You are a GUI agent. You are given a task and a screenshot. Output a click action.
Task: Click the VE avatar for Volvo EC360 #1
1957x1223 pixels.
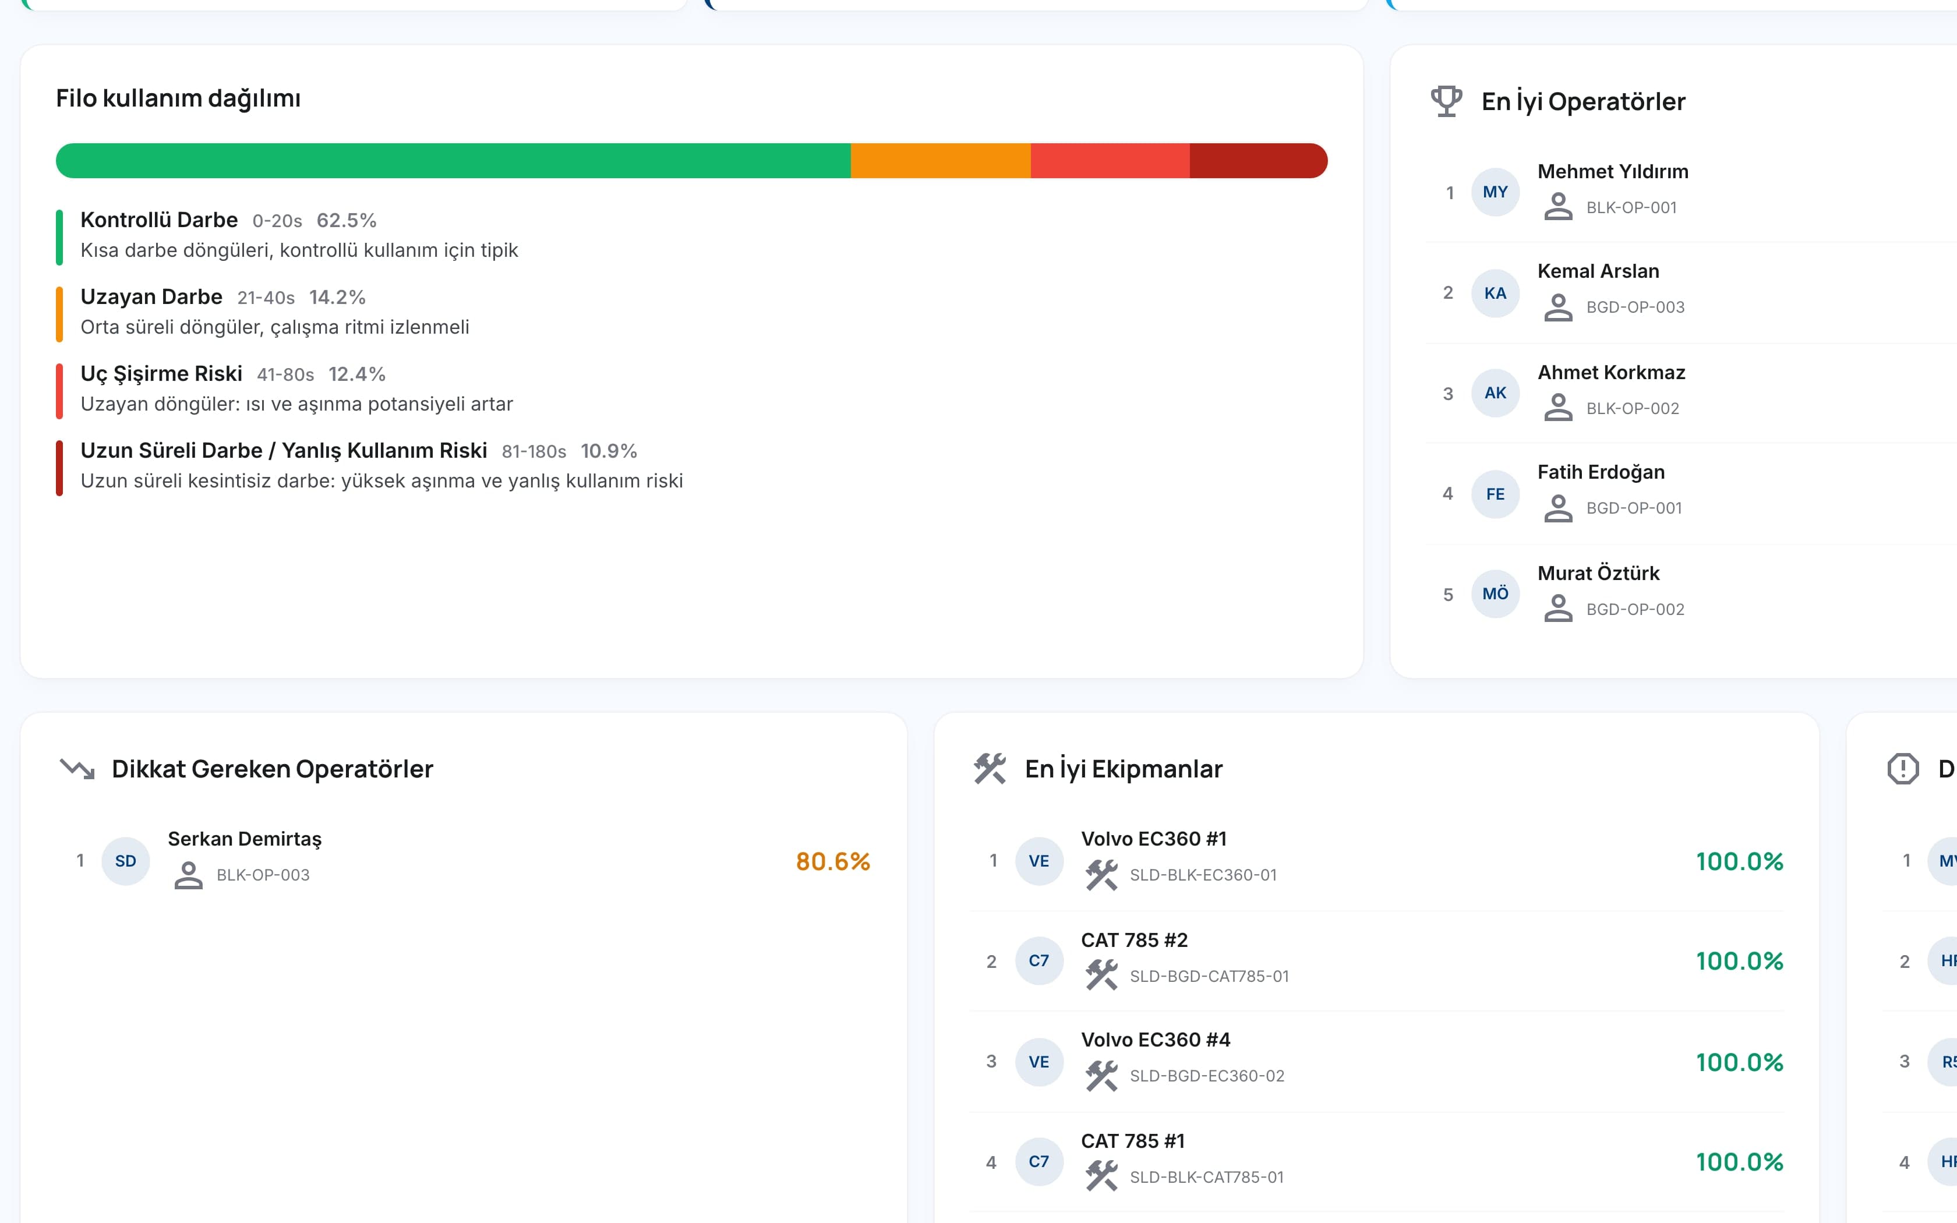[1039, 861]
